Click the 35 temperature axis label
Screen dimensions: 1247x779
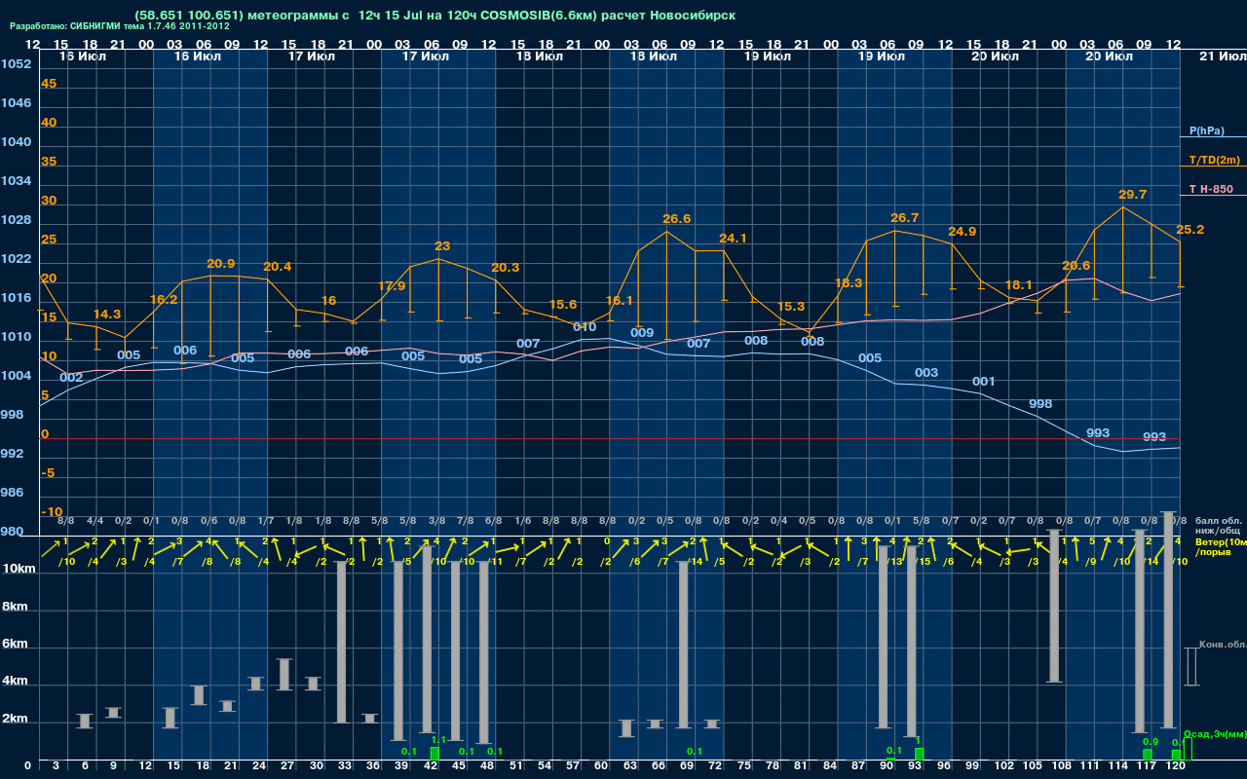tap(49, 162)
